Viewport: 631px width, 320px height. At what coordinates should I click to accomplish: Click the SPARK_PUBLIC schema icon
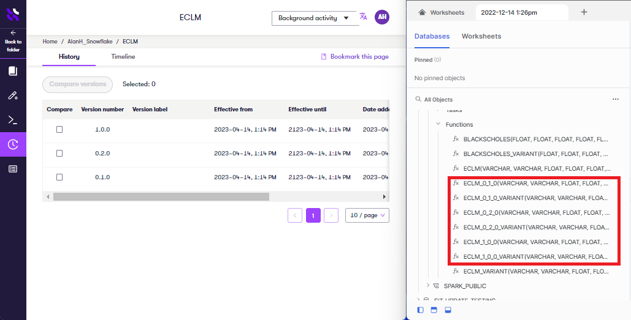(x=436, y=286)
